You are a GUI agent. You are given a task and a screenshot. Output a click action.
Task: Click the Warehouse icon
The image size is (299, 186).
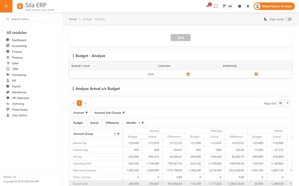pyautogui.click(x=8, y=92)
